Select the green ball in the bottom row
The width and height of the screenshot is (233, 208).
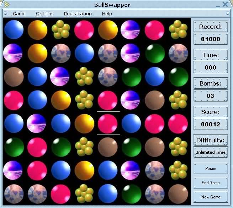pyautogui.click(x=131, y=194)
